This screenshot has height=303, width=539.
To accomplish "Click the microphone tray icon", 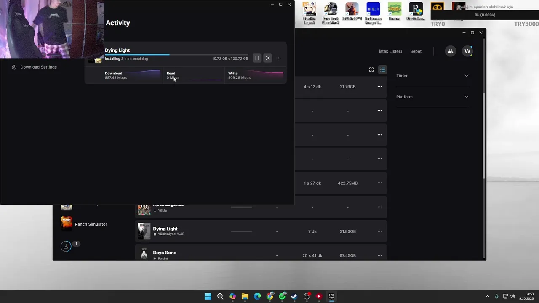I will pos(496,296).
